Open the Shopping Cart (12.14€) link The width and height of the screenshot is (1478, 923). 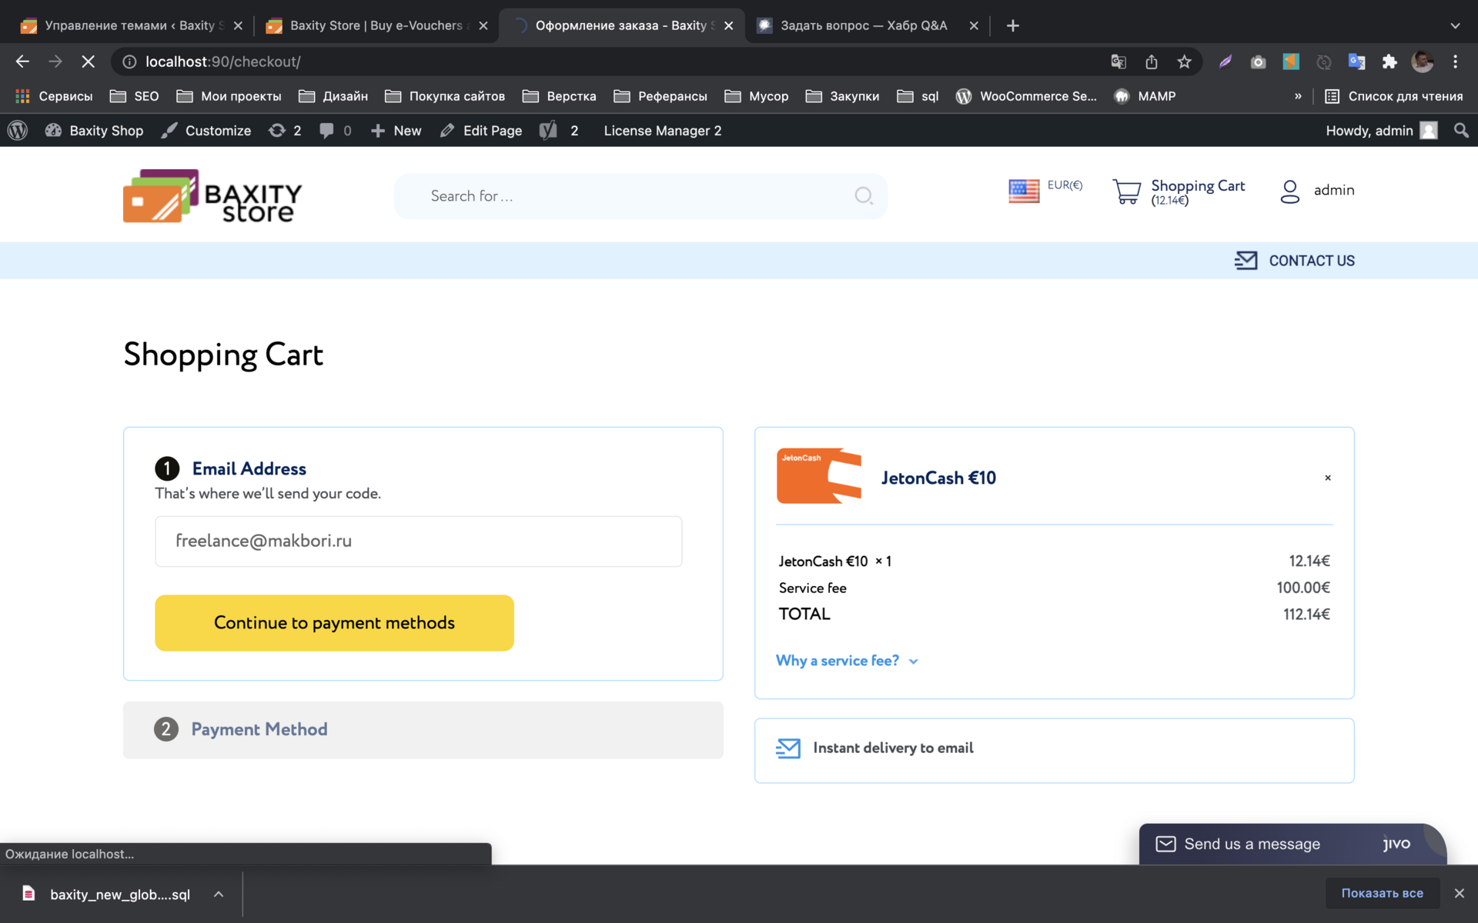[x=1198, y=192]
